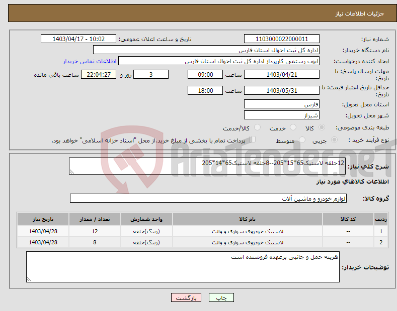
Task: Click the delivery province field فارس
Action: pyautogui.click(x=282, y=104)
